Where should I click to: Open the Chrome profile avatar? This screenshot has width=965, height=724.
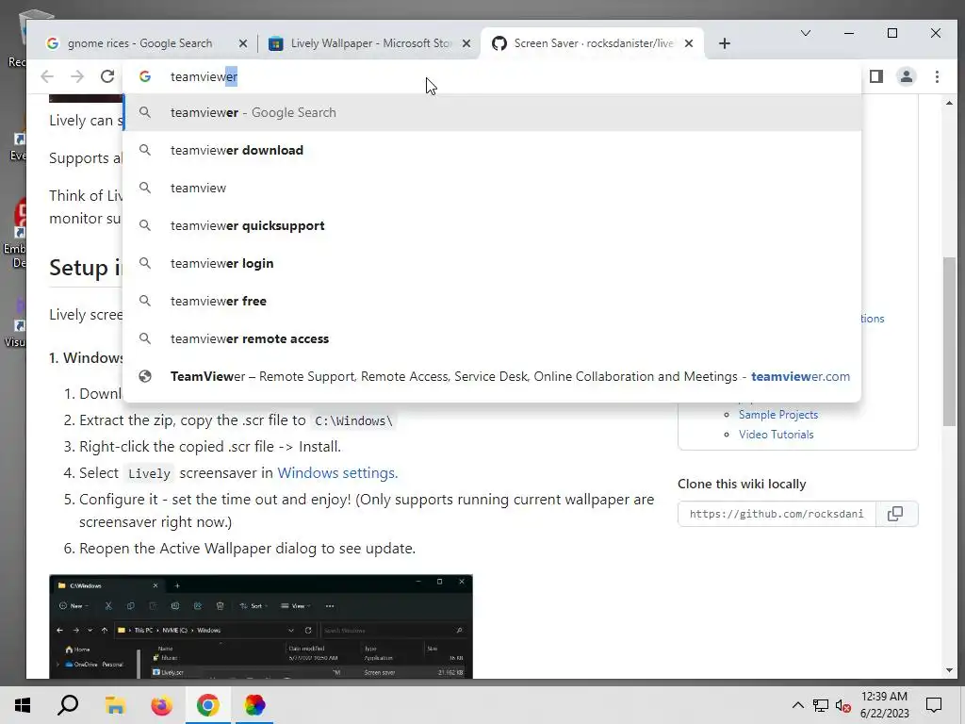[x=907, y=76]
